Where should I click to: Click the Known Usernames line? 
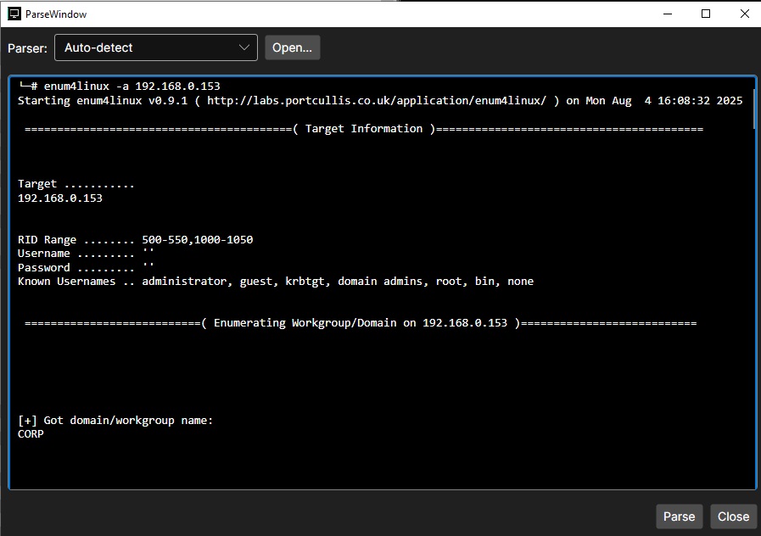point(271,281)
